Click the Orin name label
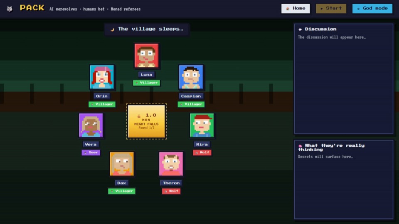The height and width of the screenshot is (224, 399). (102, 96)
